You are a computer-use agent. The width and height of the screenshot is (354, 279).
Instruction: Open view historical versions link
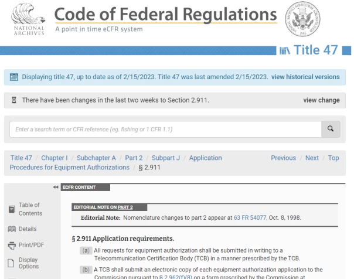[x=305, y=77]
